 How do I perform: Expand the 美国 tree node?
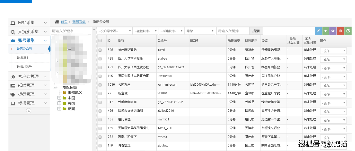tap(59, 103)
